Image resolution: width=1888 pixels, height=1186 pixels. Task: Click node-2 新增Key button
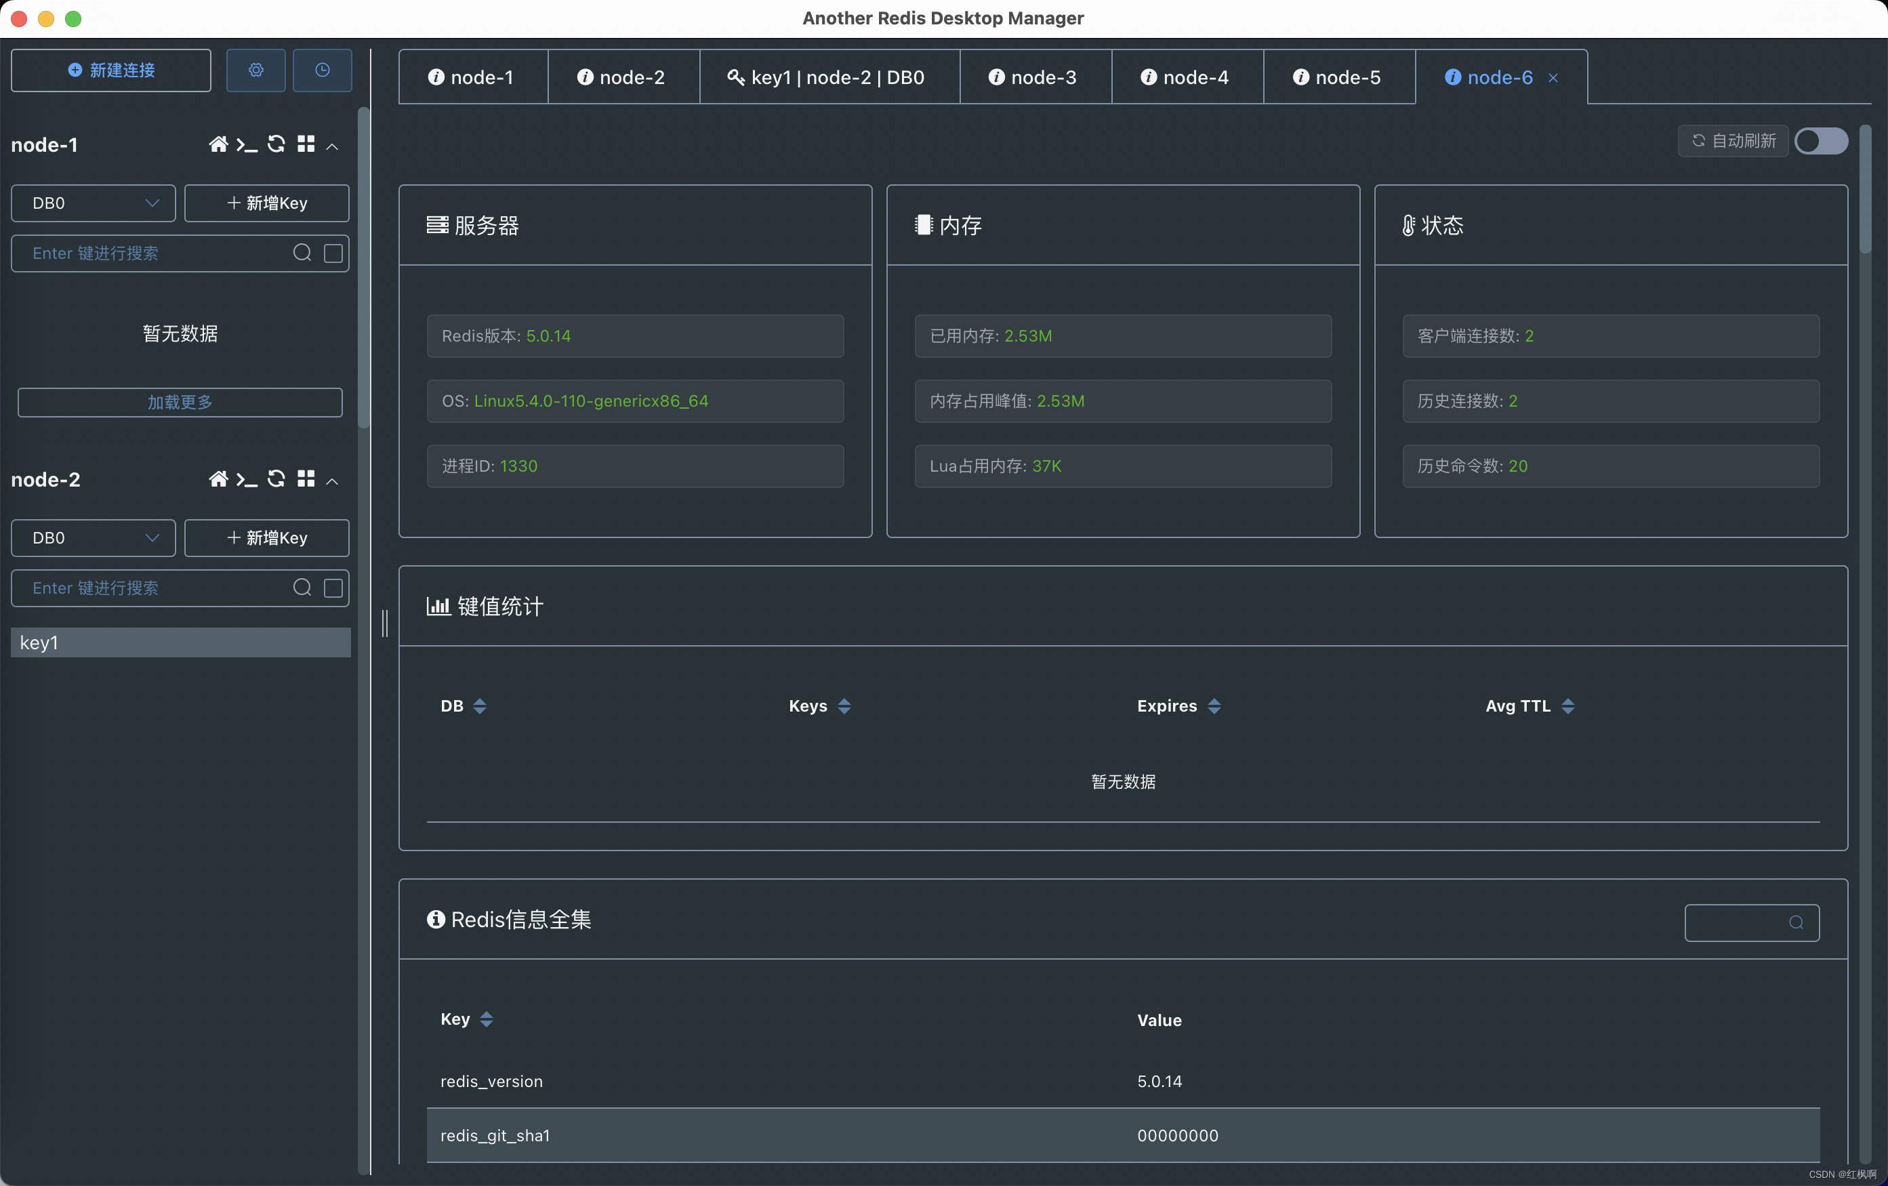coord(266,537)
